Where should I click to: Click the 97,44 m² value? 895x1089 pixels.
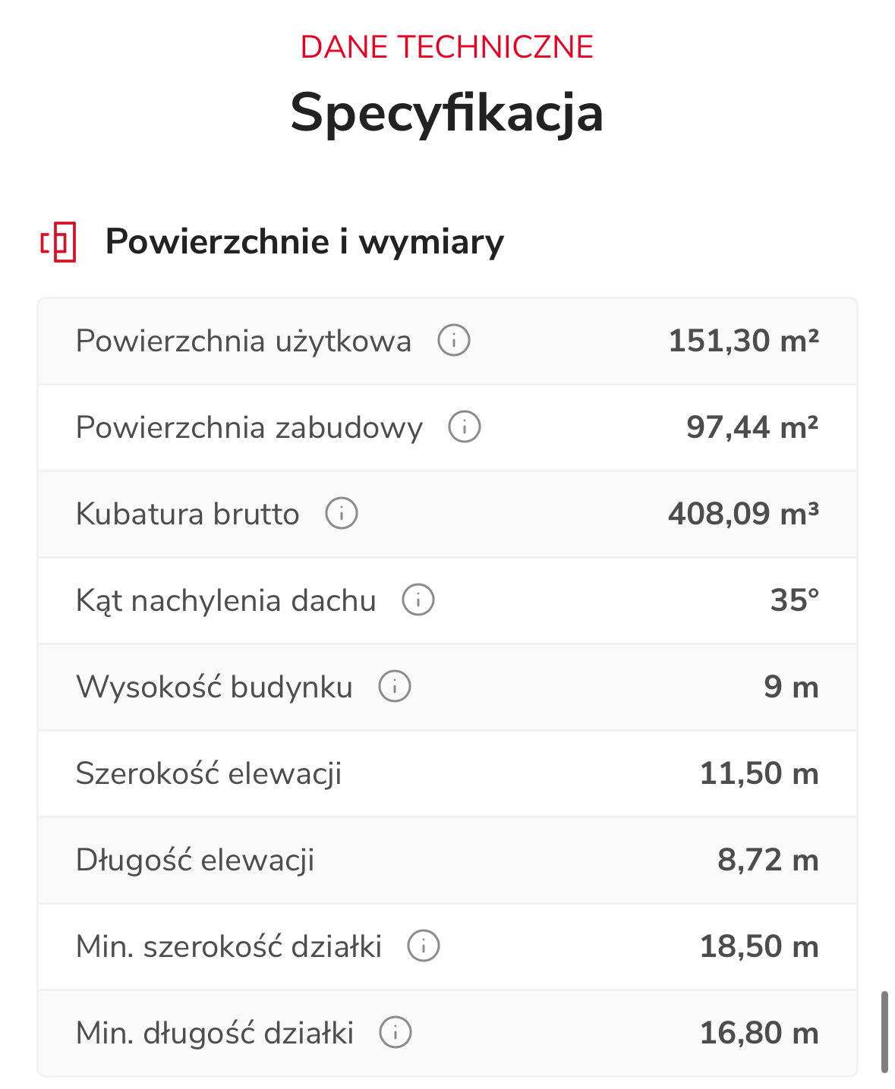point(752,427)
